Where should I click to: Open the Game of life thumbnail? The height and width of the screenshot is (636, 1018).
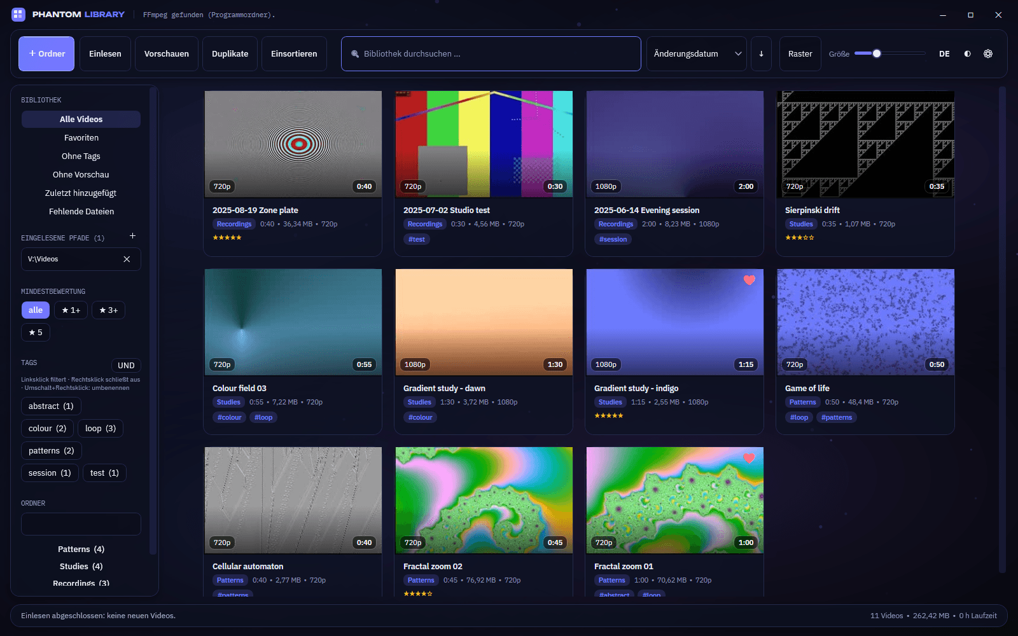pos(866,322)
